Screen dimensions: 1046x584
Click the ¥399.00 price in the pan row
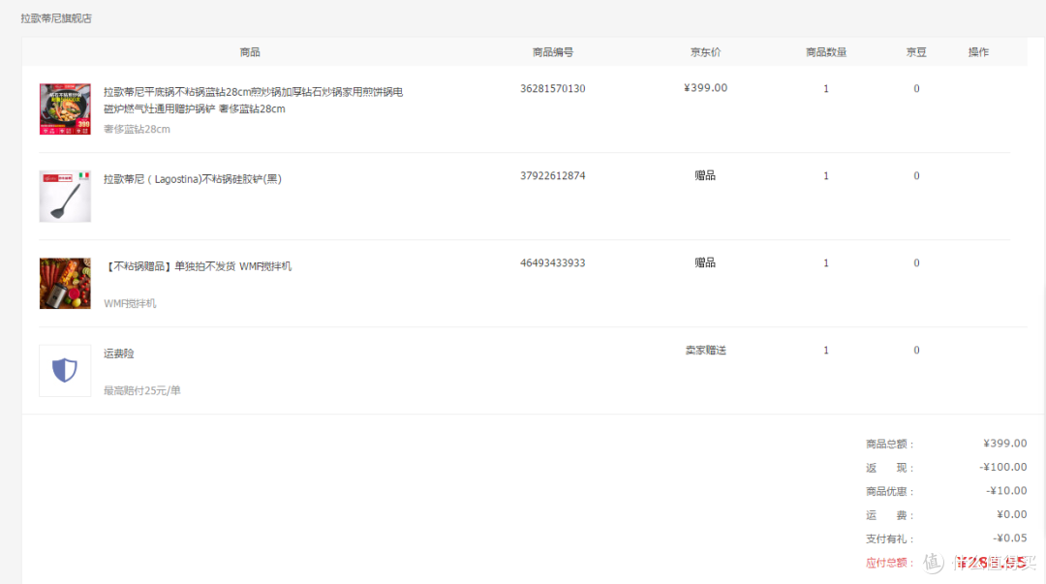(x=706, y=88)
